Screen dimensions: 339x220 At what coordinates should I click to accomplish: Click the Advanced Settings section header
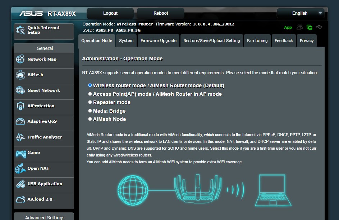click(x=44, y=217)
